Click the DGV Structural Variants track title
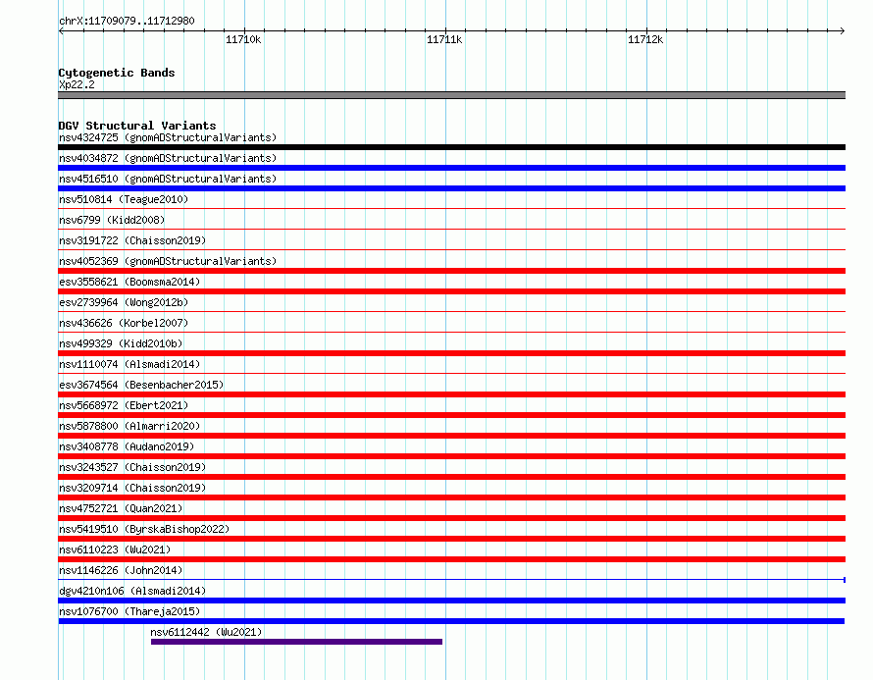 137,126
